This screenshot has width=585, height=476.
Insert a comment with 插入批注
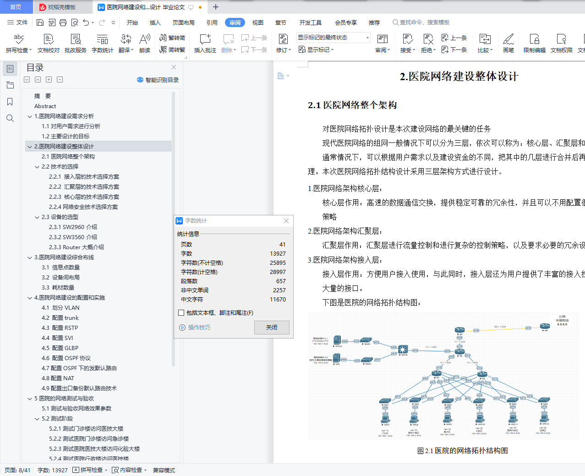205,44
